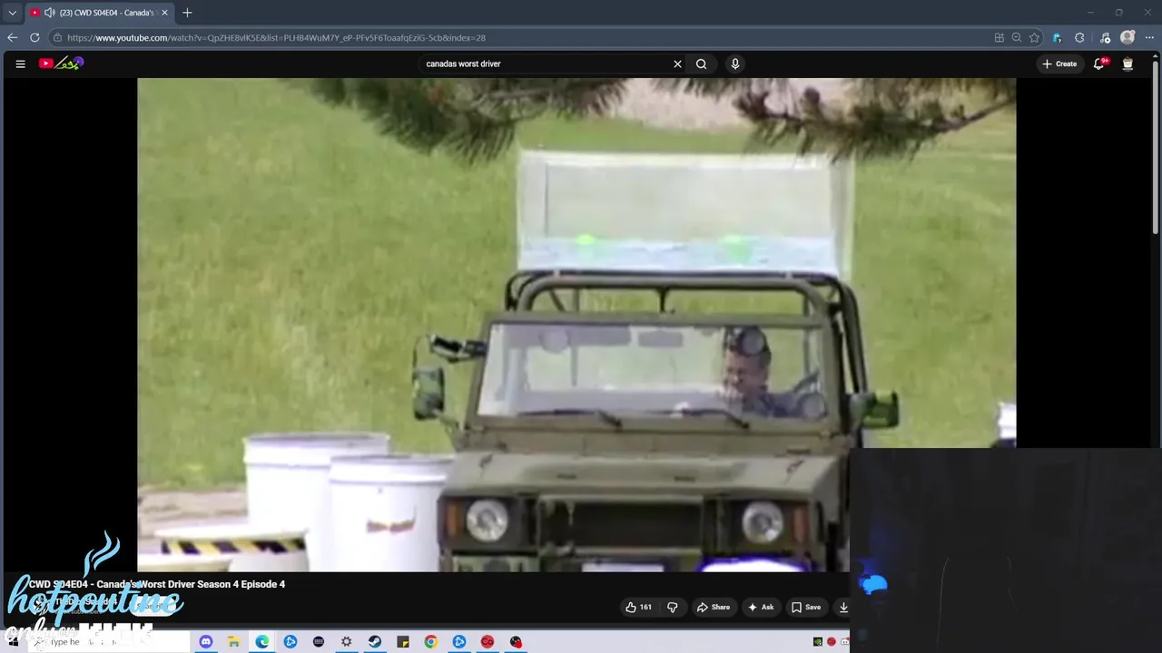Open the browser settings ellipsis menu
The width and height of the screenshot is (1162, 653).
pyautogui.click(x=1149, y=37)
